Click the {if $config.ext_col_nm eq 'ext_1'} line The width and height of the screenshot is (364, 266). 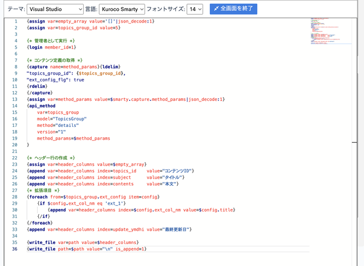tap(81, 203)
